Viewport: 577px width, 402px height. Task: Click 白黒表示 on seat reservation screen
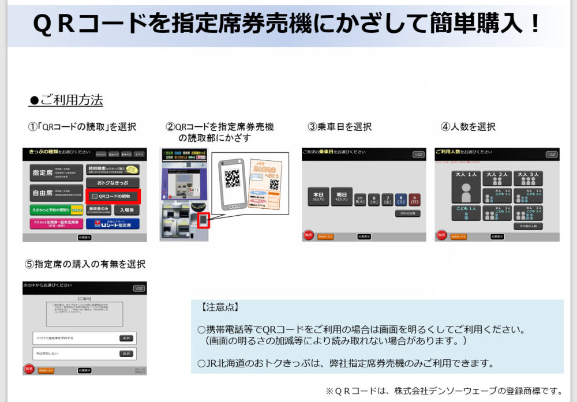[85, 370]
